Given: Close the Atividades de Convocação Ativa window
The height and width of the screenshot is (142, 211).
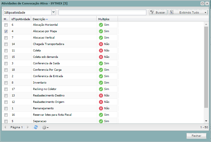Looking at the screenshot, I should tap(207, 4).
